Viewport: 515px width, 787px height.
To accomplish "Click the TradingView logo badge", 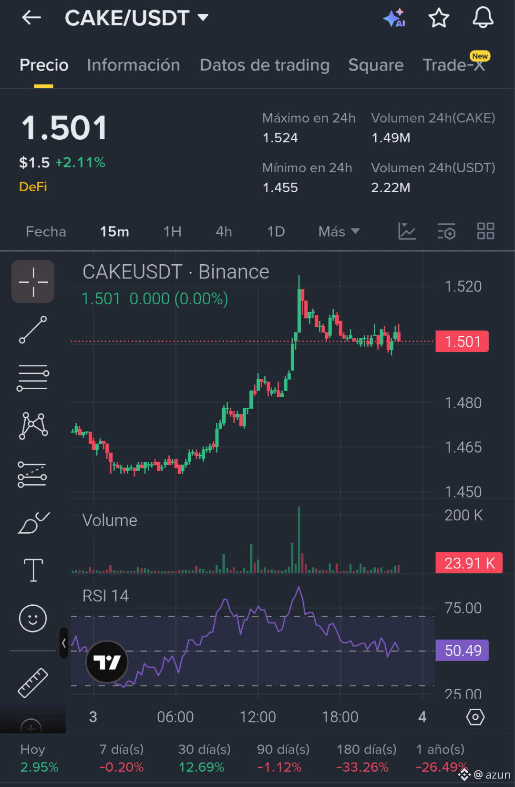I will tap(107, 662).
